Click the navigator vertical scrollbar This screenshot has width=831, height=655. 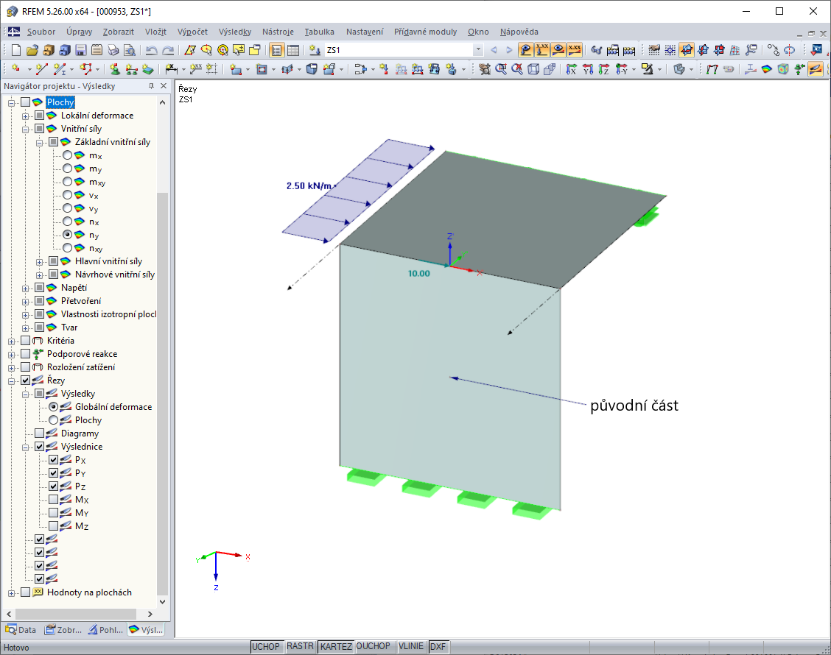[x=163, y=393]
